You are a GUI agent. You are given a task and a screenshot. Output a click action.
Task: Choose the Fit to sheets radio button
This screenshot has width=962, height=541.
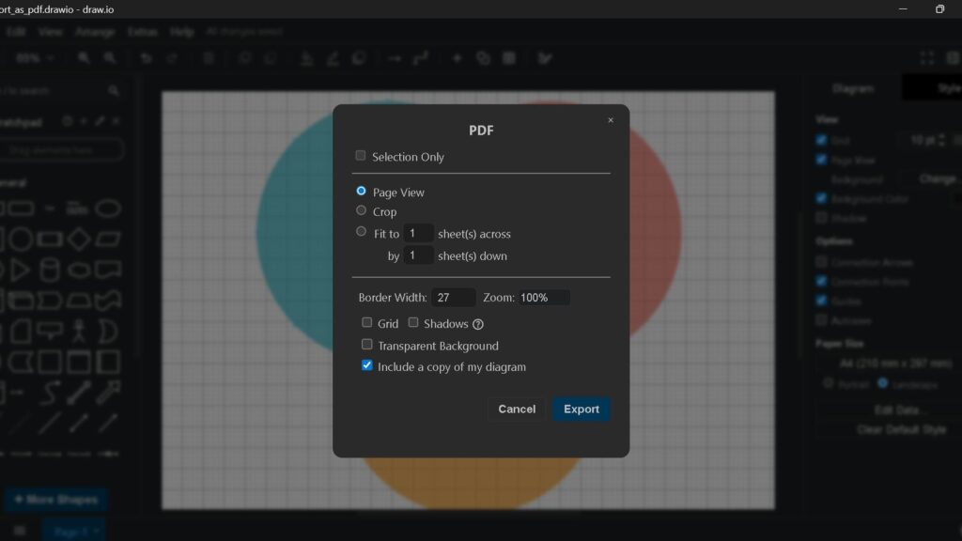point(361,232)
